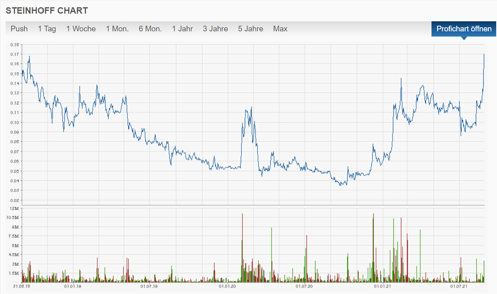Select the 1 Mon. timeframe

(117, 29)
